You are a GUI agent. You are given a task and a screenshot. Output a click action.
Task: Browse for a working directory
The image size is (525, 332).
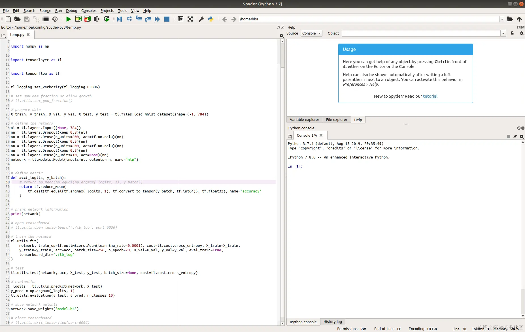pyautogui.click(x=510, y=19)
